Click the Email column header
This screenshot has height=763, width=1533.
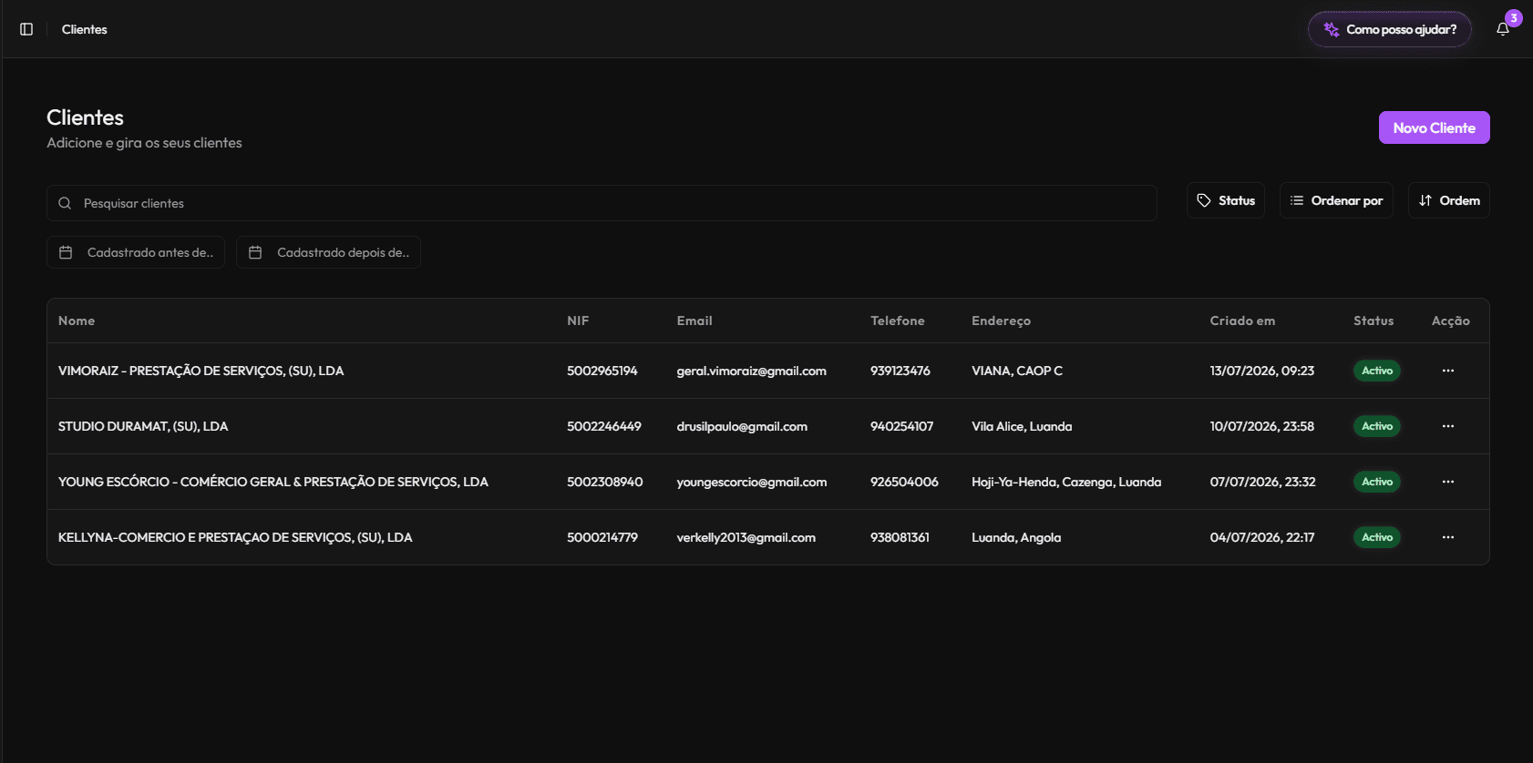[x=694, y=320]
